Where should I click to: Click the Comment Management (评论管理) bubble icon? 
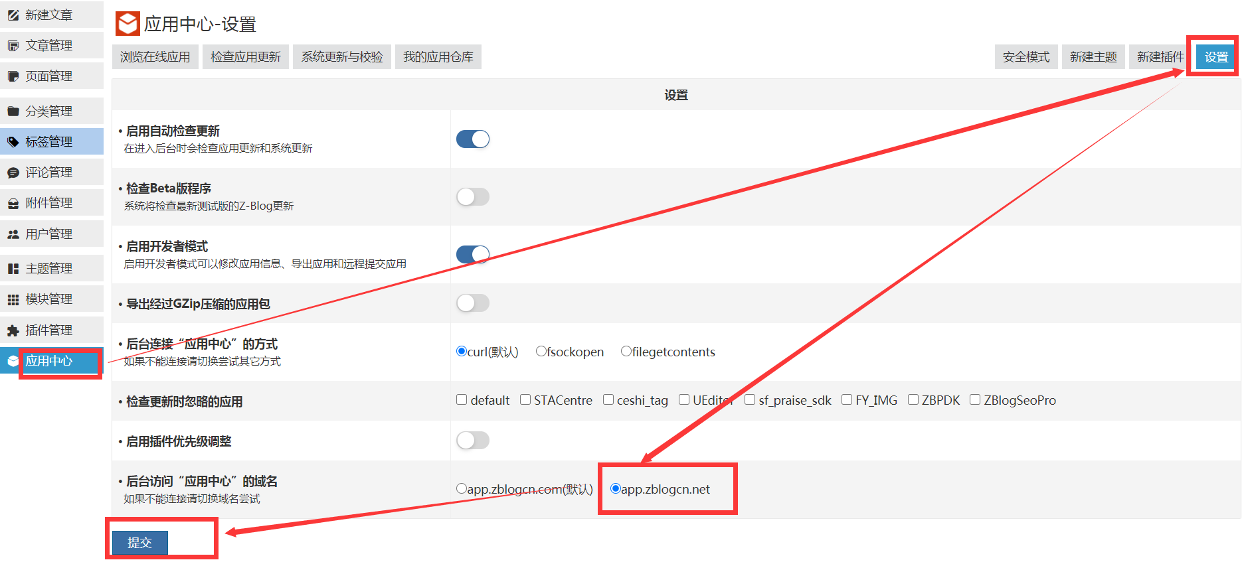pyautogui.click(x=13, y=173)
